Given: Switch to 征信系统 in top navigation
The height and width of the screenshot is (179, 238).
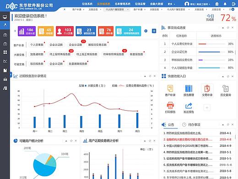Looking at the screenshot, I should (87, 4).
